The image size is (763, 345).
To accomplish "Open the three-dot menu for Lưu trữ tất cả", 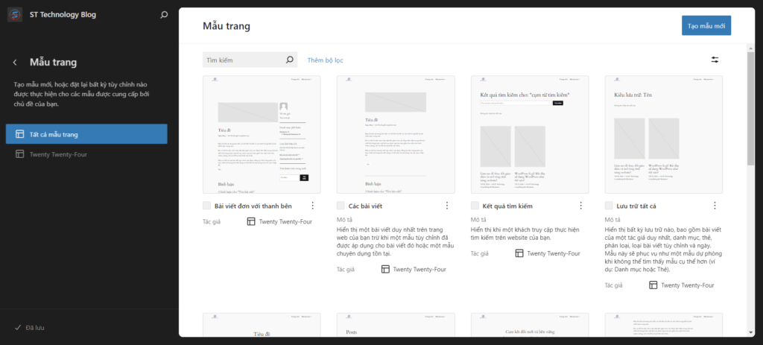I will tap(715, 206).
